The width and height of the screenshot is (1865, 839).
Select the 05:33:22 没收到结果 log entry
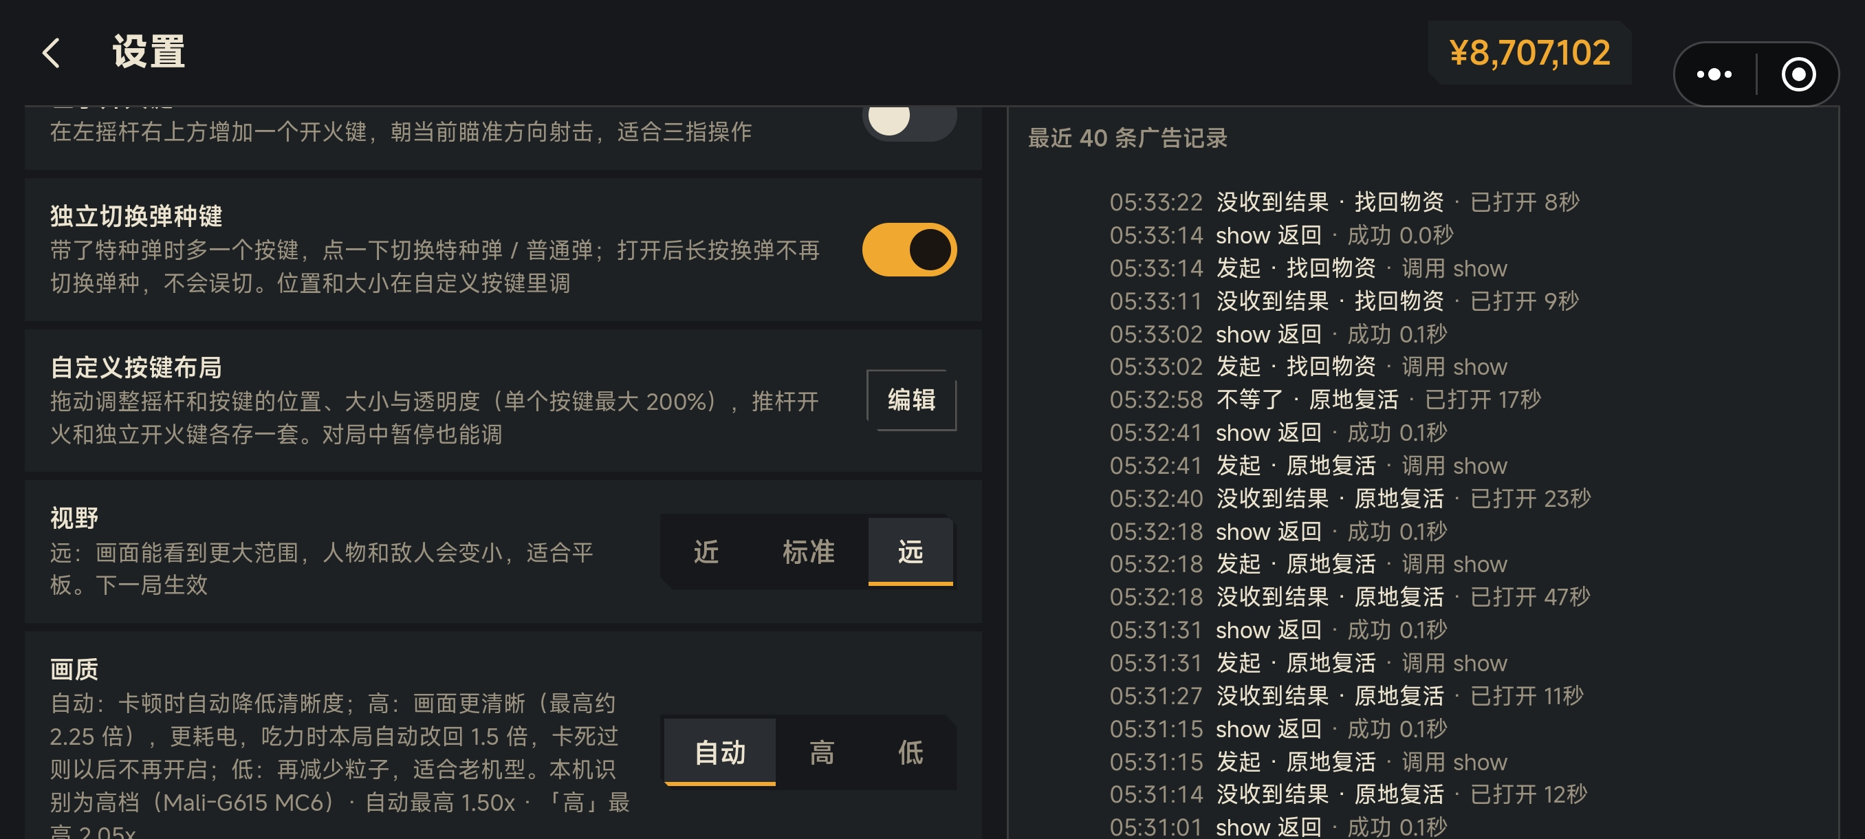click(1344, 202)
